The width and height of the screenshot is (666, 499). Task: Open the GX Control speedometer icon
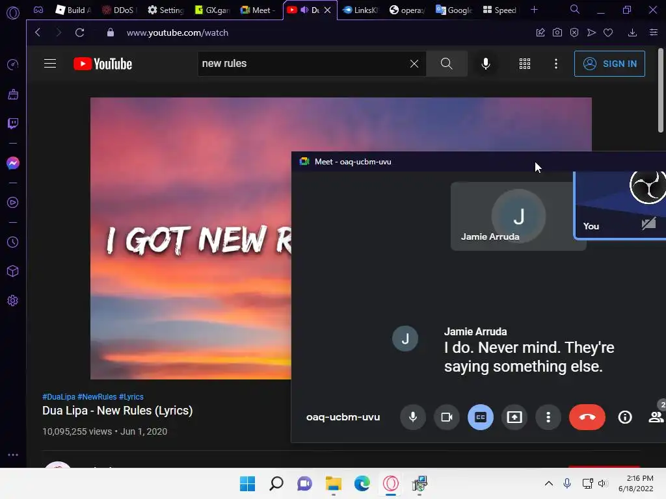13,64
